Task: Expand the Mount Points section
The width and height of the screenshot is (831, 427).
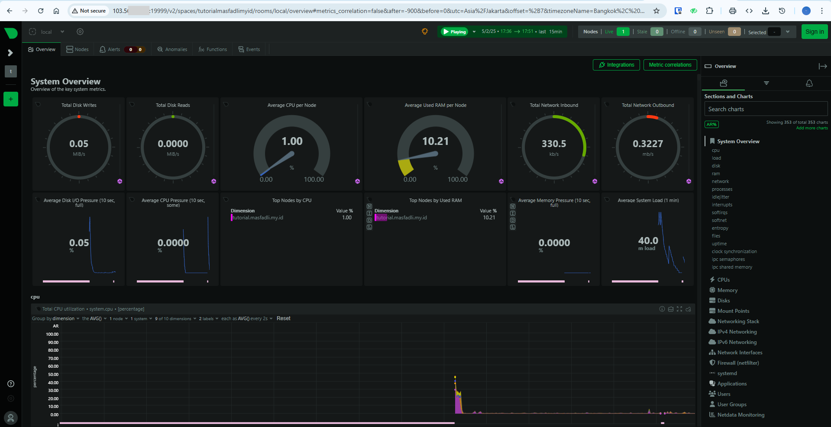Action: [x=729, y=311]
